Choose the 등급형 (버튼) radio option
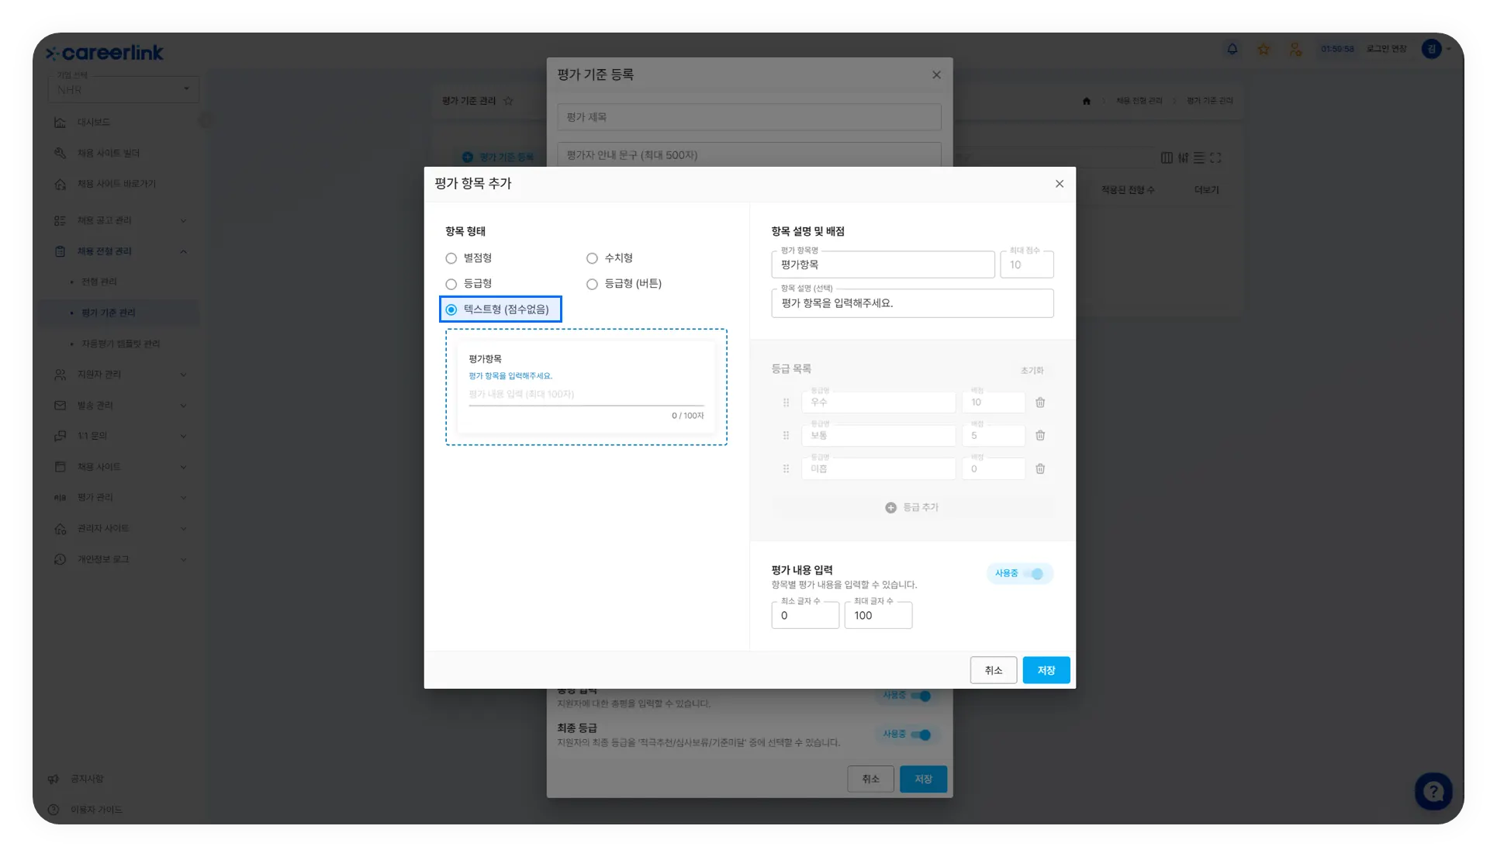 click(593, 284)
